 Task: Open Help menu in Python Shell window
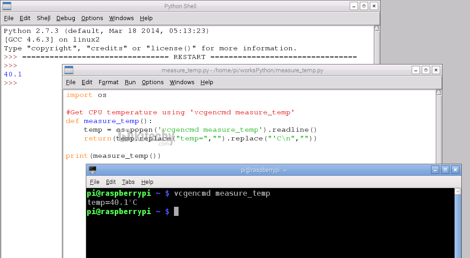(146, 18)
